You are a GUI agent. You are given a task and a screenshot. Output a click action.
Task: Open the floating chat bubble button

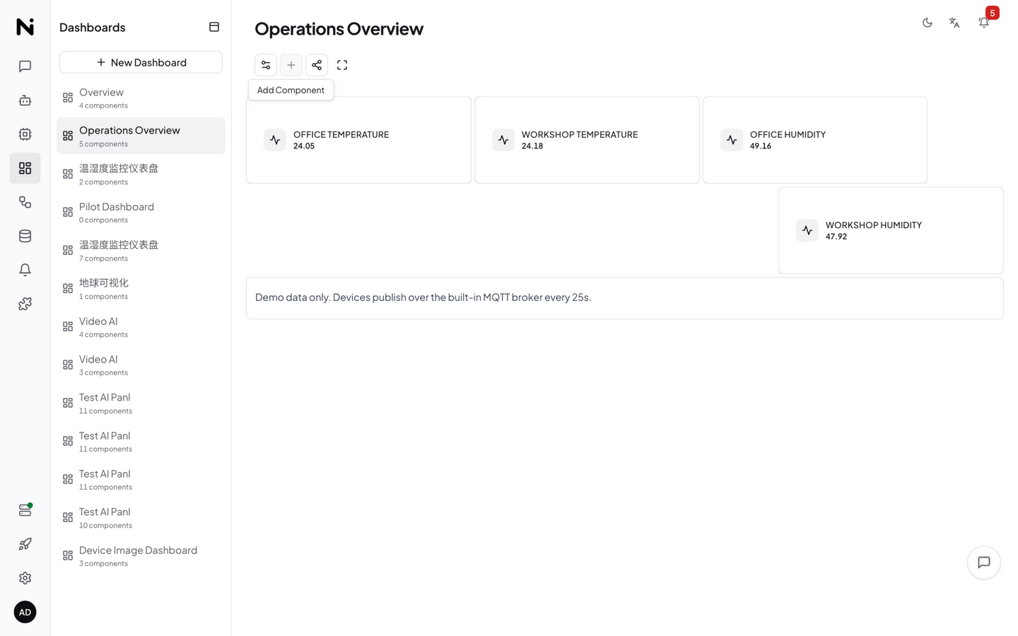click(x=984, y=563)
